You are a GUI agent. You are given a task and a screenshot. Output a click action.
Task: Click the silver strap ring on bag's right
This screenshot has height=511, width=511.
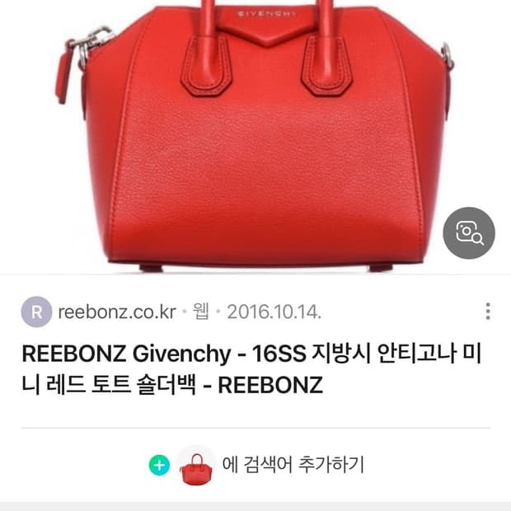[x=448, y=55]
